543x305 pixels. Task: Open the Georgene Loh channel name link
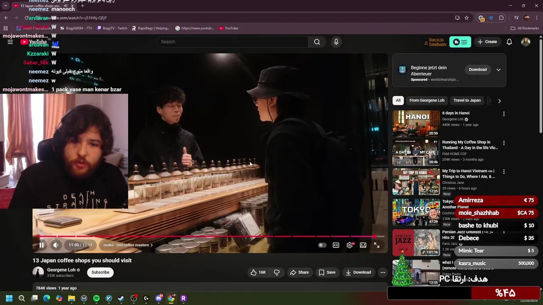61,270
